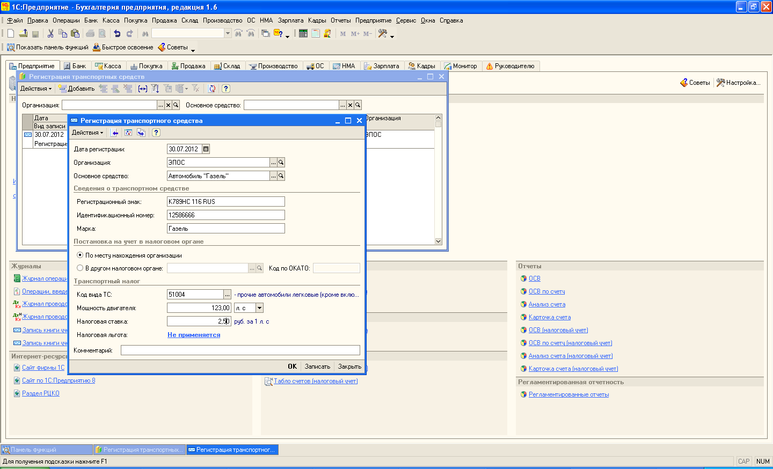Click the Добавить button in list window
This screenshot has width=773, height=469.
pos(77,89)
